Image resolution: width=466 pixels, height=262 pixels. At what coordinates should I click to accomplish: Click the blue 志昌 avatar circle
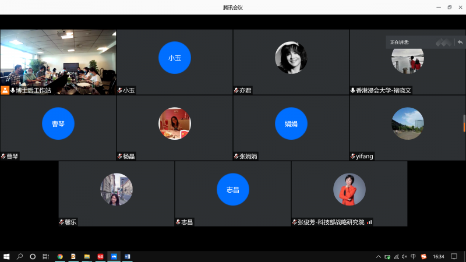(233, 190)
